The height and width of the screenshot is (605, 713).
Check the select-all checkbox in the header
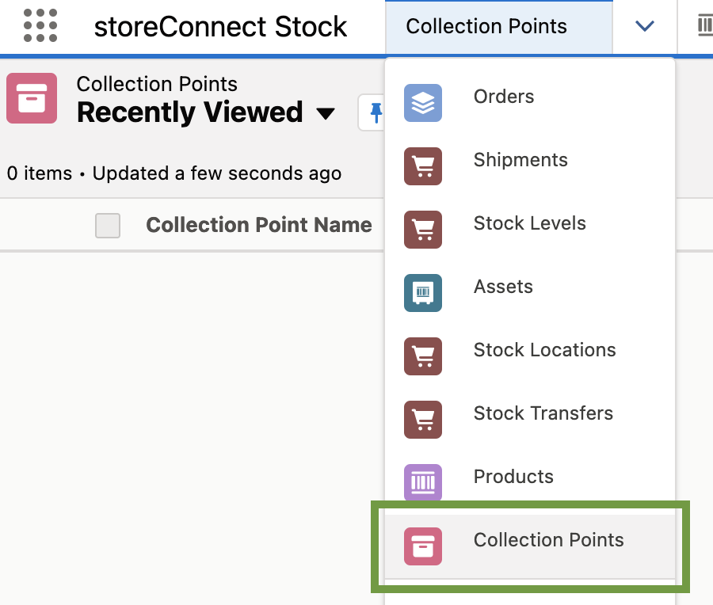pyautogui.click(x=107, y=226)
